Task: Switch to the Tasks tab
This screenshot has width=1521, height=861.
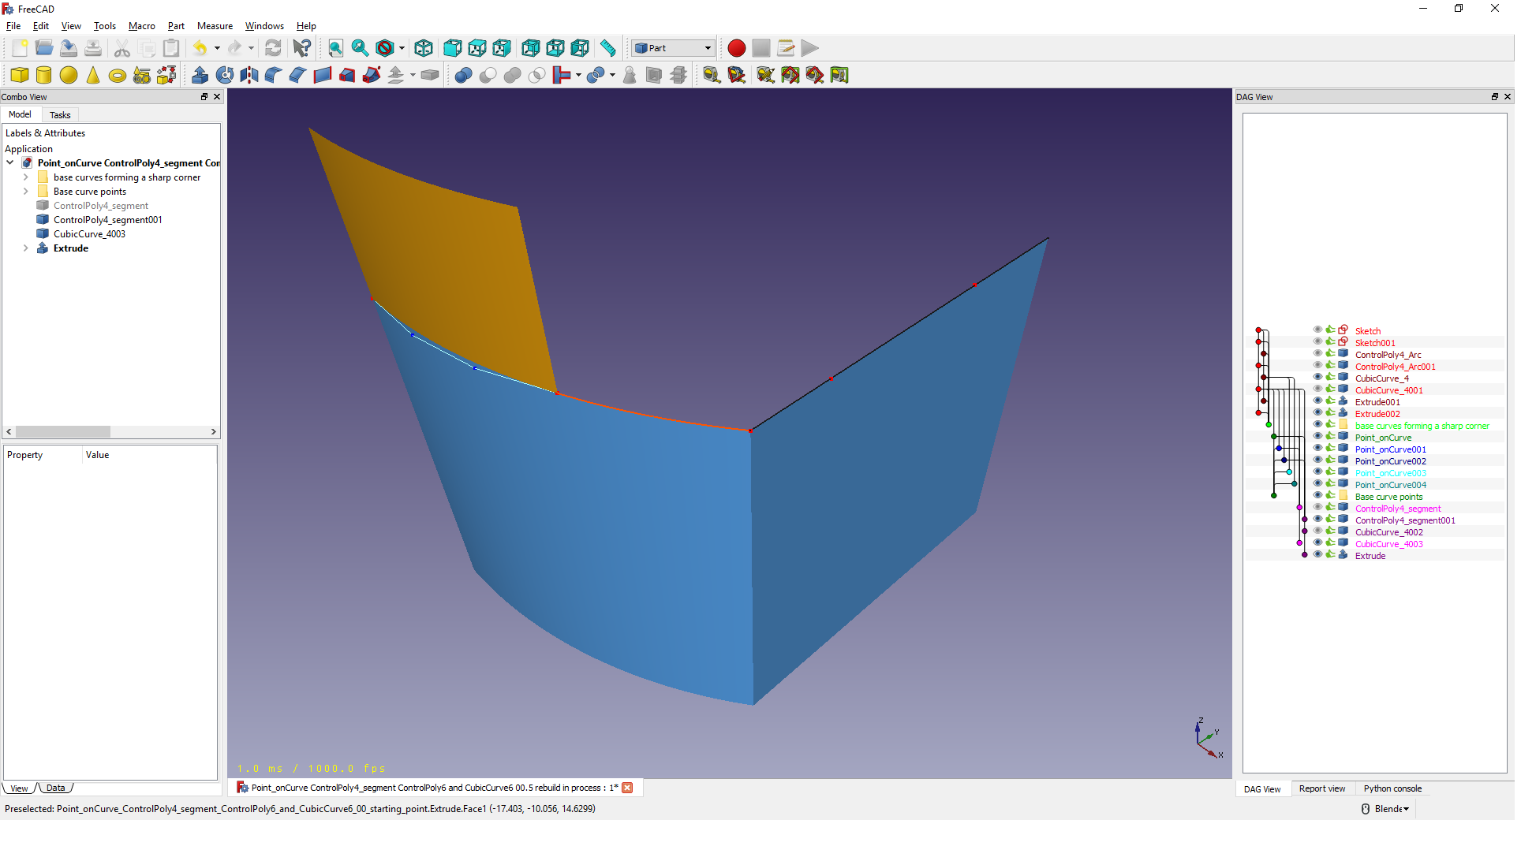Action: pos(60,115)
